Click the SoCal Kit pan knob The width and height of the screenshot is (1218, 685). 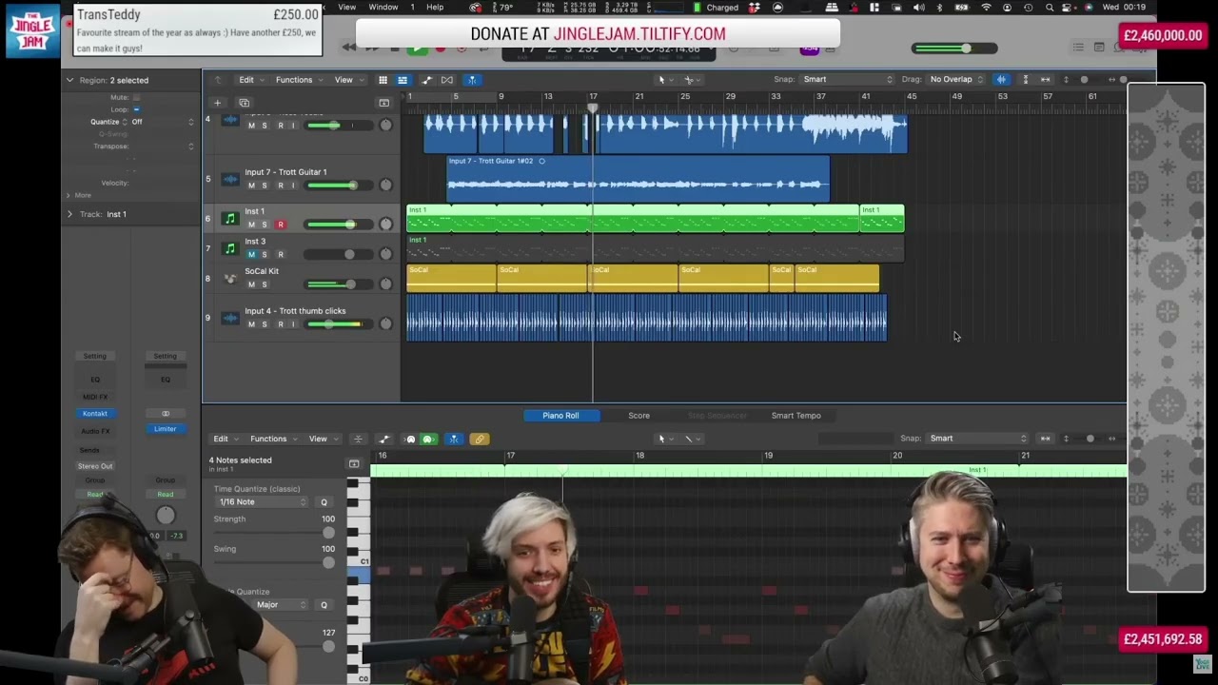click(385, 284)
